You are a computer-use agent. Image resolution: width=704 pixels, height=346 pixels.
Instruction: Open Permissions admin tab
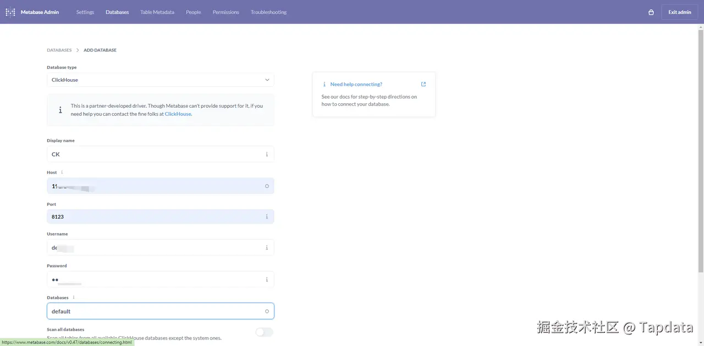click(226, 12)
